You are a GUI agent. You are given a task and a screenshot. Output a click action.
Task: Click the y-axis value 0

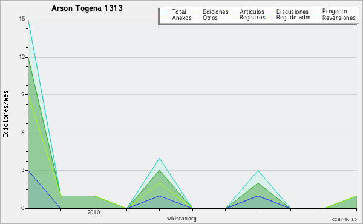pos(23,208)
